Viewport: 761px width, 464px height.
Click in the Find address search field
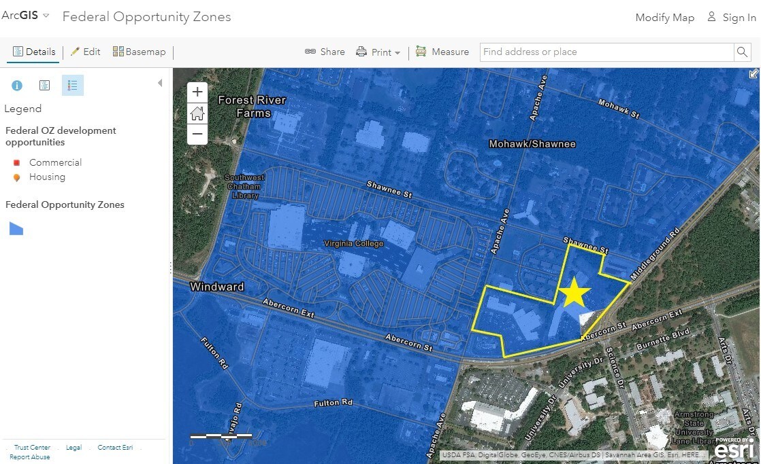pos(606,52)
